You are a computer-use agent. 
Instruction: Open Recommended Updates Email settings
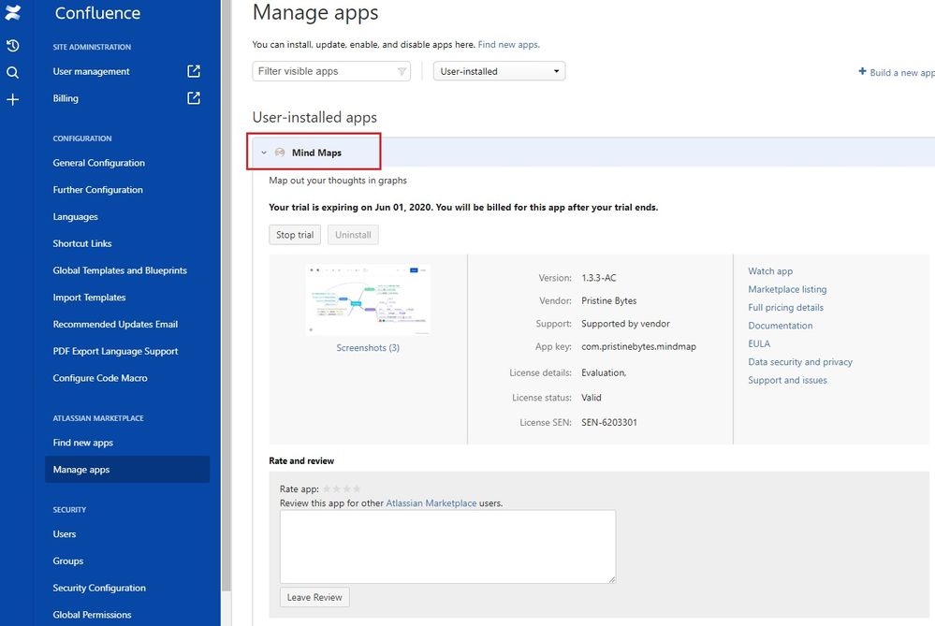click(x=115, y=325)
